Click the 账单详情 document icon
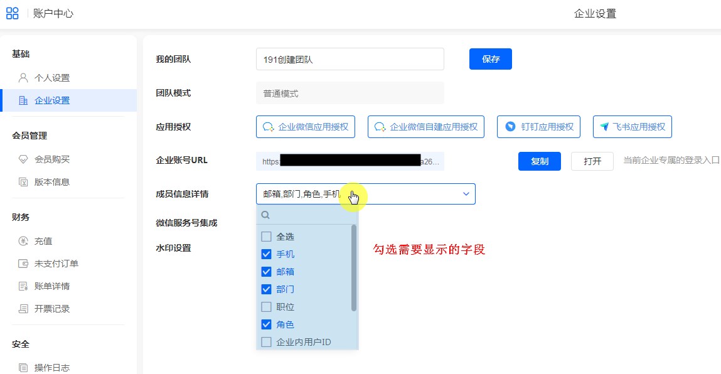This screenshot has width=721, height=374. pyautogui.click(x=23, y=286)
